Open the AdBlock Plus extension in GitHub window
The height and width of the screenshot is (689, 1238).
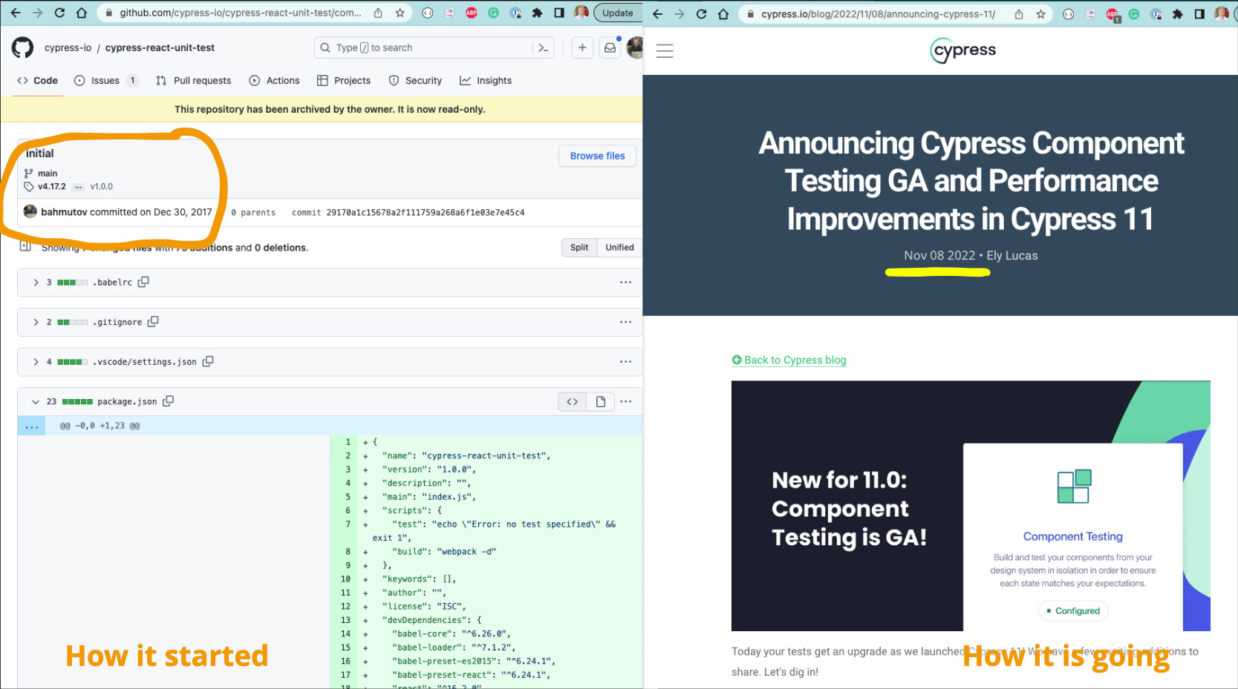(x=471, y=13)
